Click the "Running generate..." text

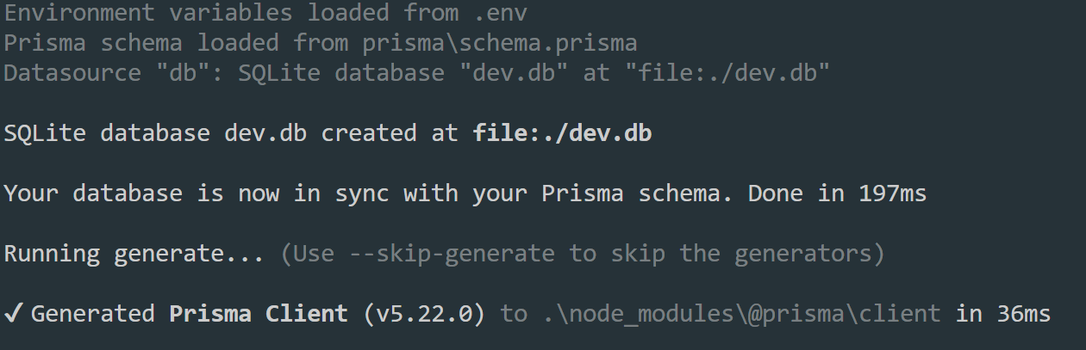pos(134,255)
